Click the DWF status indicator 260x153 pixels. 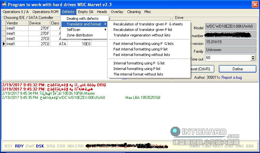30,146
